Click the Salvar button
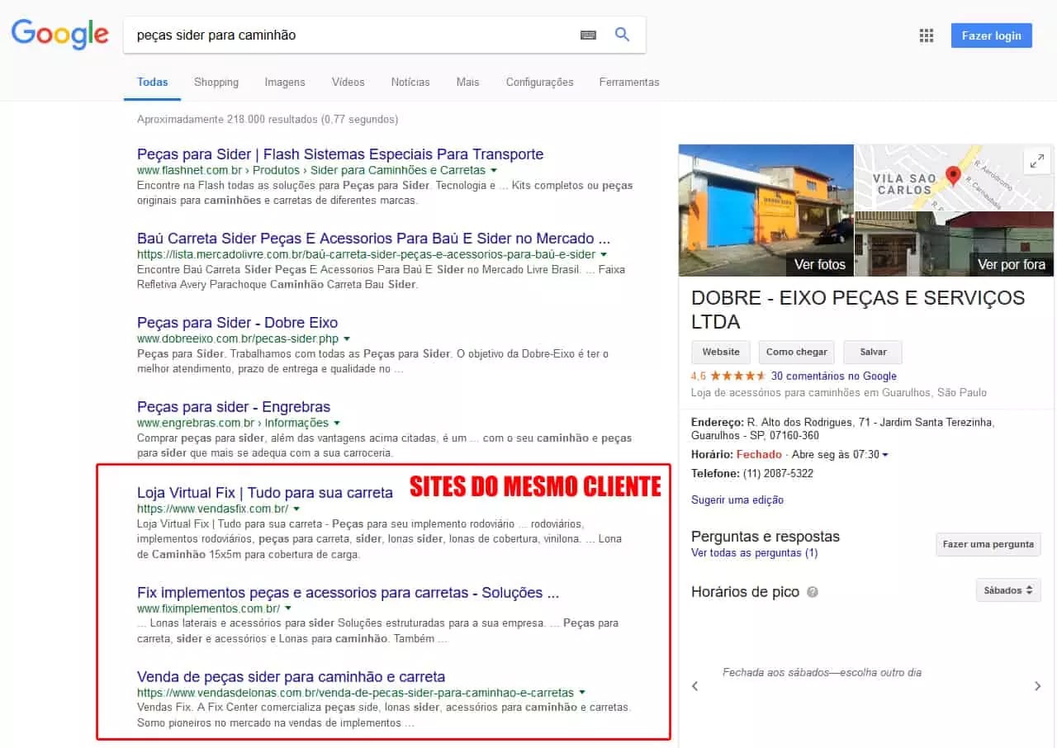 pyautogui.click(x=873, y=352)
